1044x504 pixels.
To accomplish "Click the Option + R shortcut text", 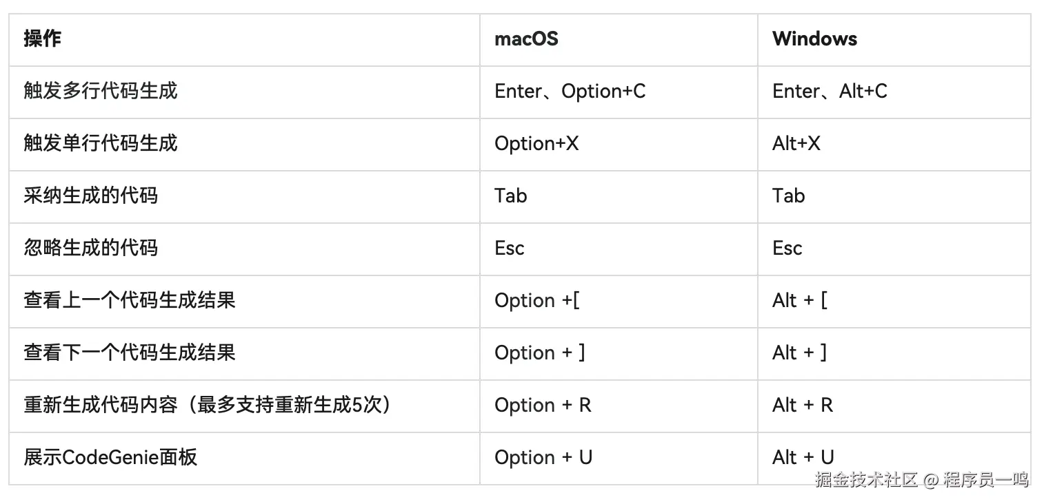I will (543, 405).
